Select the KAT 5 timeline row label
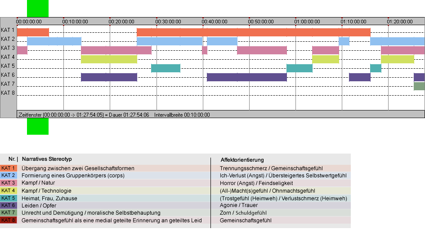This screenshot has height=238, width=425. click(x=8, y=66)
